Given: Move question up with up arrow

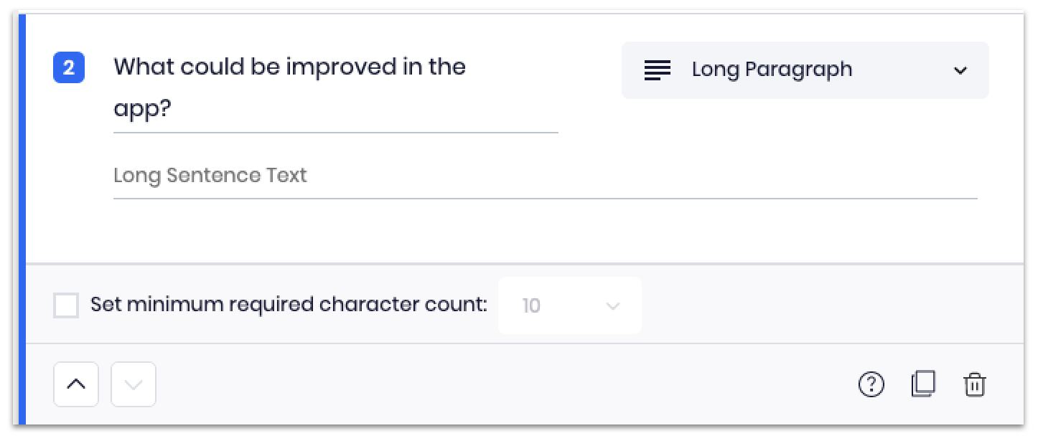Looking at the screenshot, I should point(76,385).
